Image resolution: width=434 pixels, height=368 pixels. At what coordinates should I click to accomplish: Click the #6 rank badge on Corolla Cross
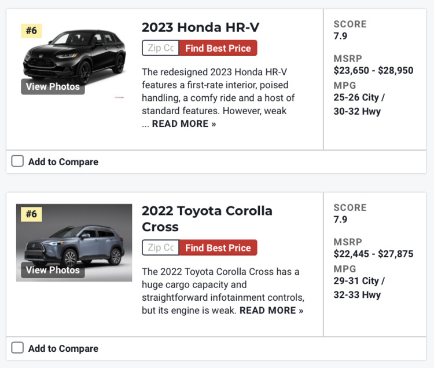(31, 214)
